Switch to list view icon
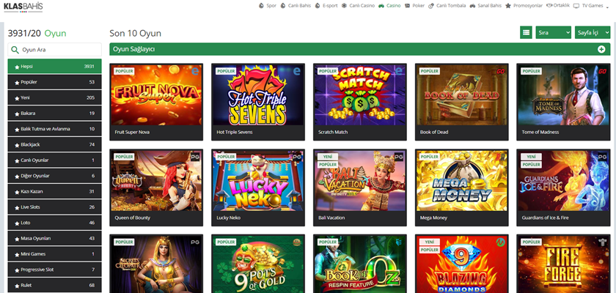Viewport: 616px width, 293px height. click(526, 32)
